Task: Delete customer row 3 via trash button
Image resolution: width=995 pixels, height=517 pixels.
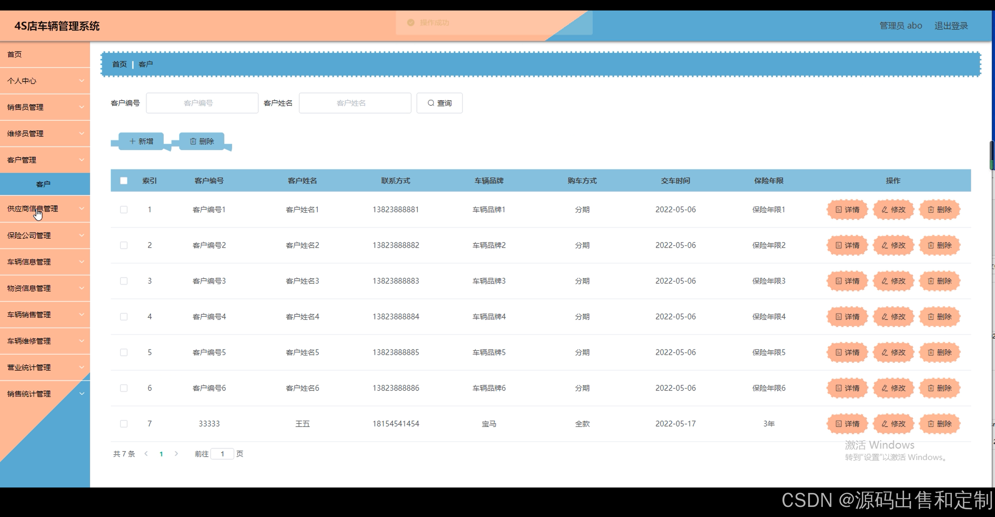Action: tap(939, 281)
